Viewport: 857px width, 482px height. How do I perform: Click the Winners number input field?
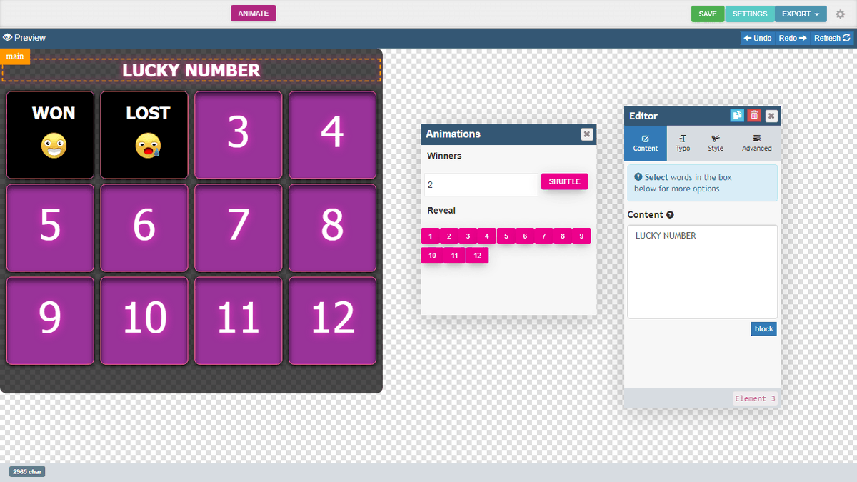pos(481,184)
